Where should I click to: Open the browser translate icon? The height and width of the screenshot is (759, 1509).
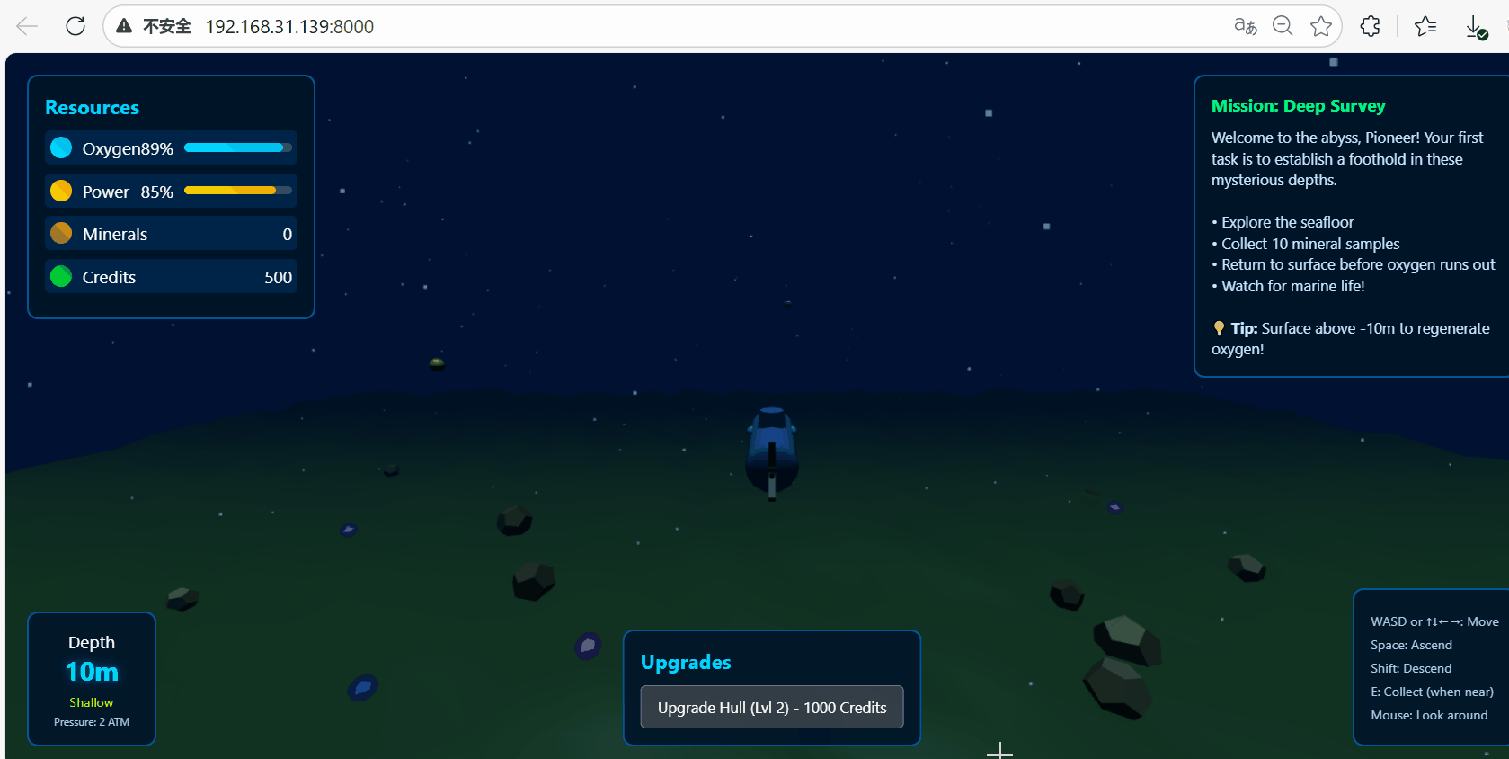click(1245, 26)
